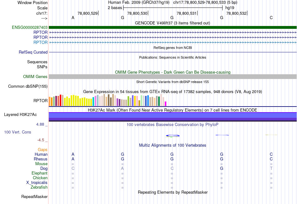
Task: Open 'Publications: Sequences in Scientific Articles' title
Action: pyautogui.click(x=173, y=57)
